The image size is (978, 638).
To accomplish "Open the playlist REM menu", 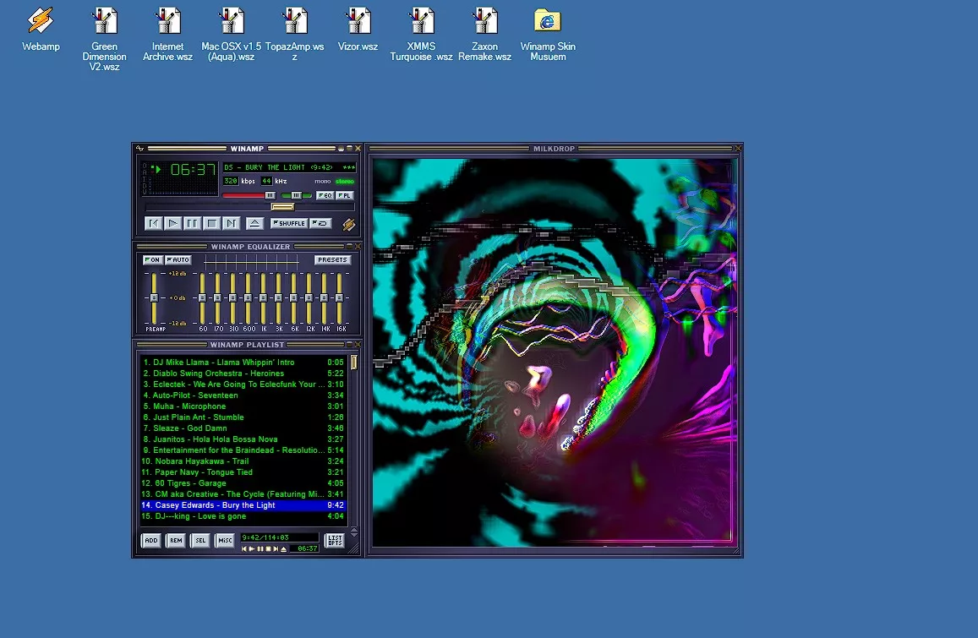I will [176, 540].
